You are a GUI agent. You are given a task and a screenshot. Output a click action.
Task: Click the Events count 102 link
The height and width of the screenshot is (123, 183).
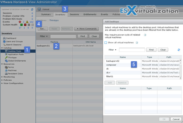click(x=32, y=22)
